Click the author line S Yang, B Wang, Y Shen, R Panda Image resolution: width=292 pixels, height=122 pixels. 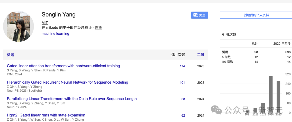[36, 70]
